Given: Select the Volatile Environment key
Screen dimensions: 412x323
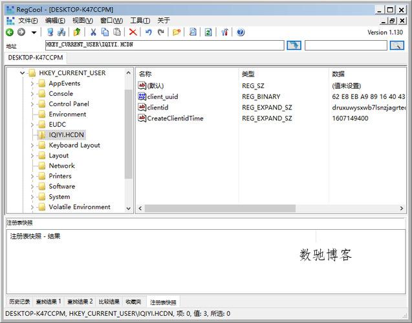Looking at the screenshot, I should (x=80, y=207).
